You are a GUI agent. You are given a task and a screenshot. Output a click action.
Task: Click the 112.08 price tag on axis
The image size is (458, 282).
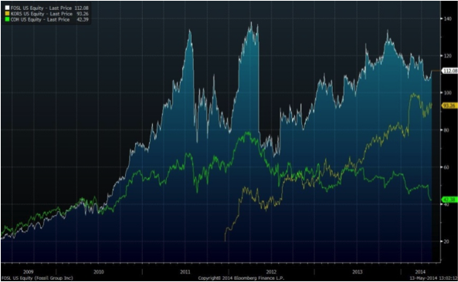tap(450, 71)
